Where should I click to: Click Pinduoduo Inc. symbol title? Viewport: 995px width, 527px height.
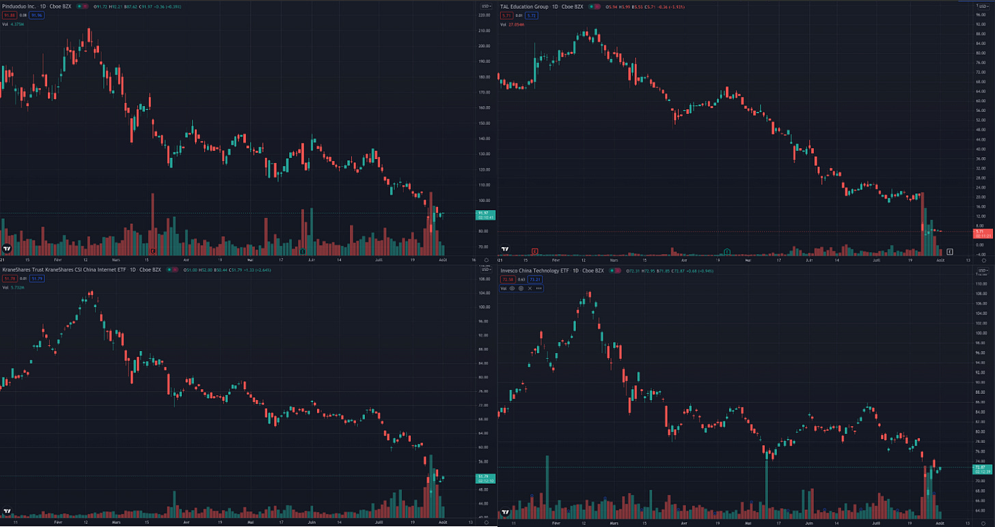point(19,6)
